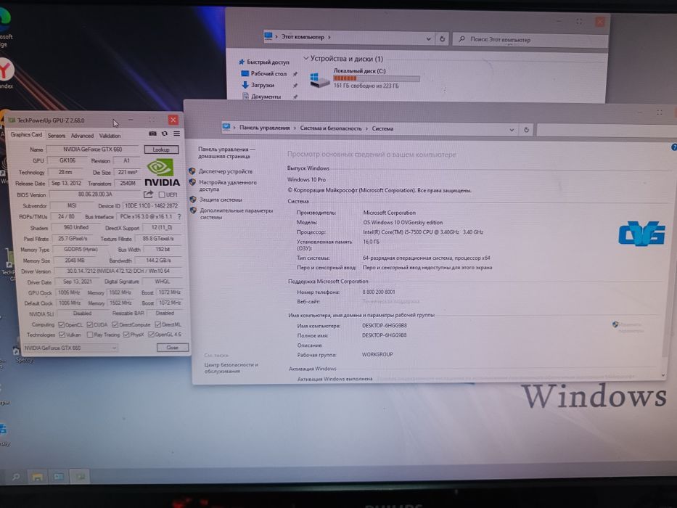
Task: Toggle the DirectML checkbox
Action: [x=158, y=324]
